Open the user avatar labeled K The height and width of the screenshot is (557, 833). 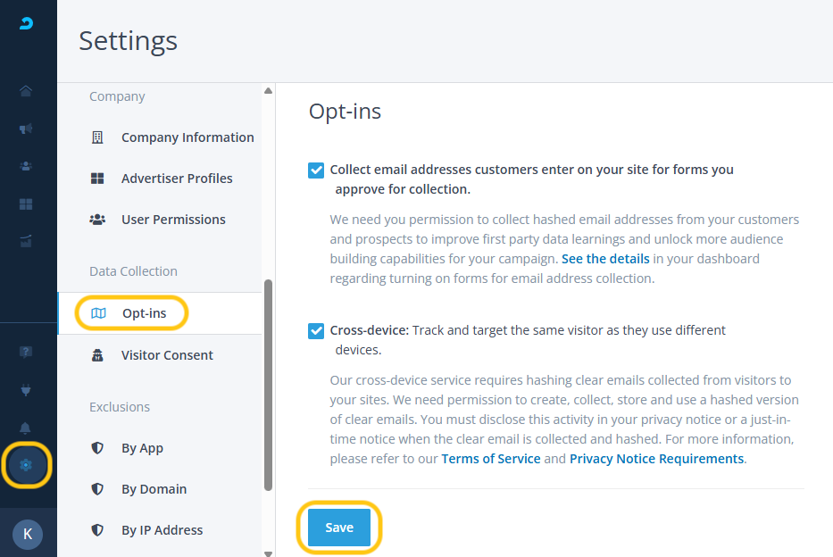click(x=28, y=534)
